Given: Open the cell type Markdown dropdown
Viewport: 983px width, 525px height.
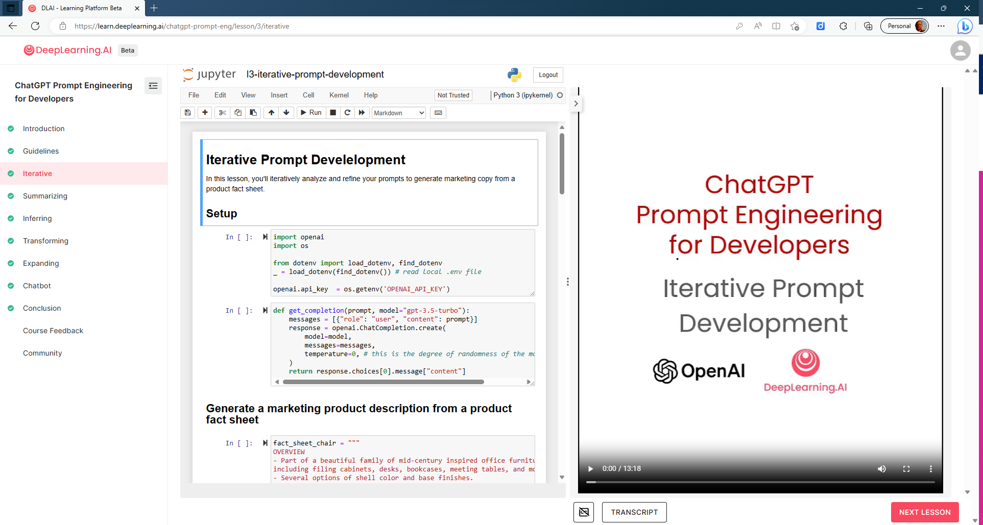Looking at the screenshot, I should [398, 113].
